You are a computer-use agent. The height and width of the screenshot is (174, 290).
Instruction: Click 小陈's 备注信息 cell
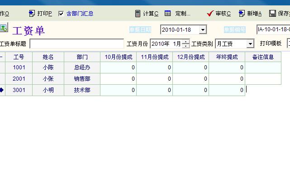click(x=263, y=68)
